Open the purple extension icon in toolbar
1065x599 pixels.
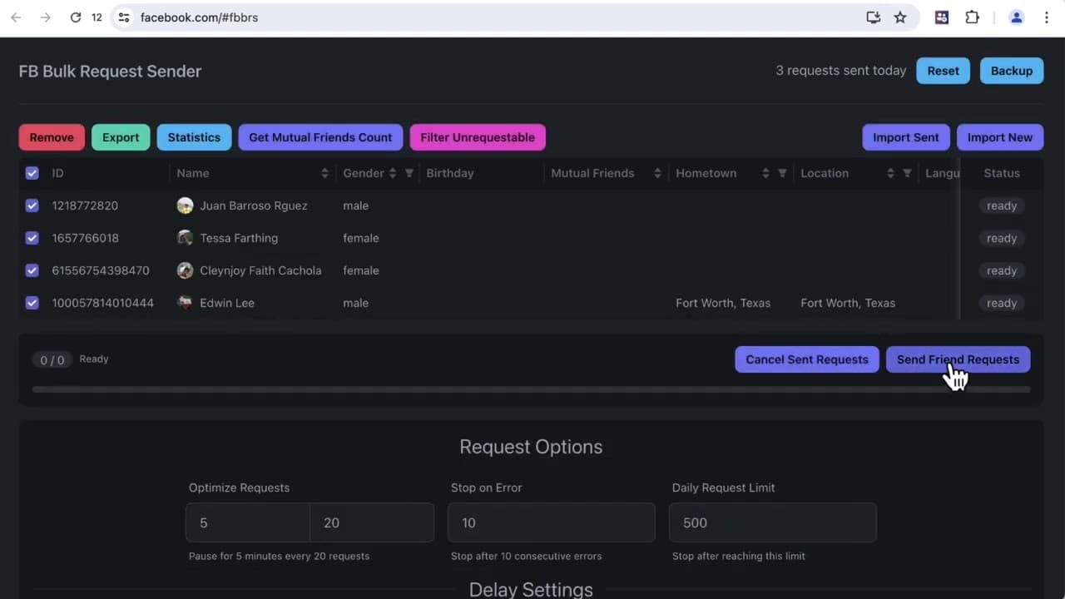(x=942, y=17)
